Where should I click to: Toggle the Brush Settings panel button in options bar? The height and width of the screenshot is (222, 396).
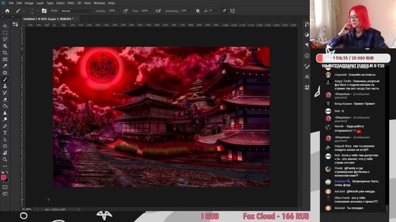[44, 11]
